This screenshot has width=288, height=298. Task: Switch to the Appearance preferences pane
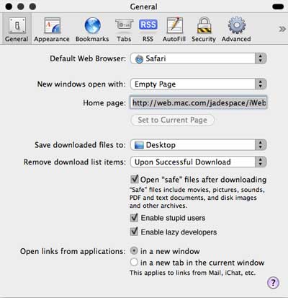(52, 29)
